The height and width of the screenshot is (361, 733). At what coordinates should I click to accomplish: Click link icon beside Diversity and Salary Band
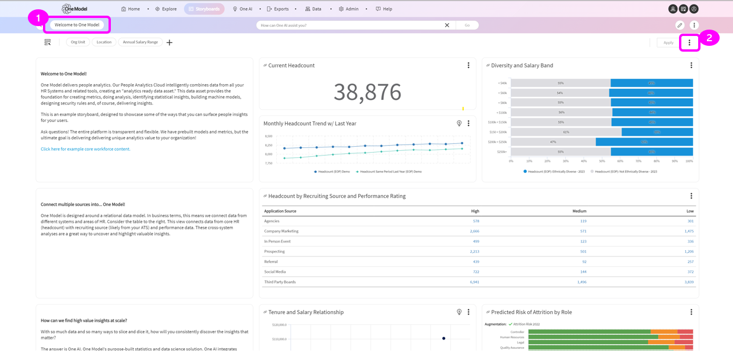488,66
